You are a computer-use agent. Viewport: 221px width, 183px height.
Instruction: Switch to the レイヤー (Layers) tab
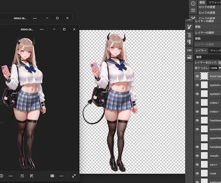pos(201,51)
